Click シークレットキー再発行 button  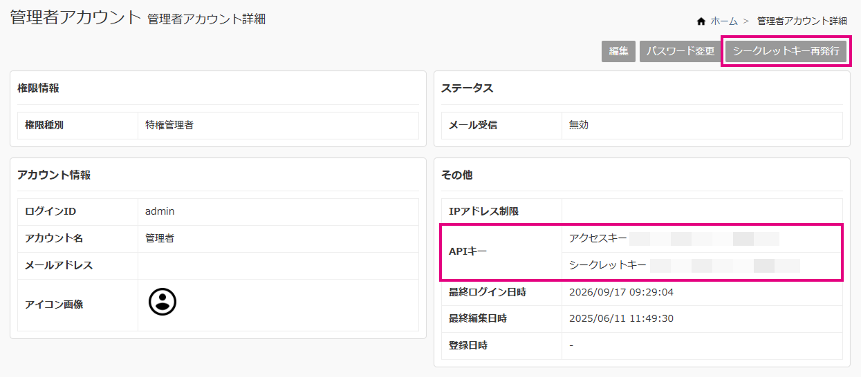(786, 52)
